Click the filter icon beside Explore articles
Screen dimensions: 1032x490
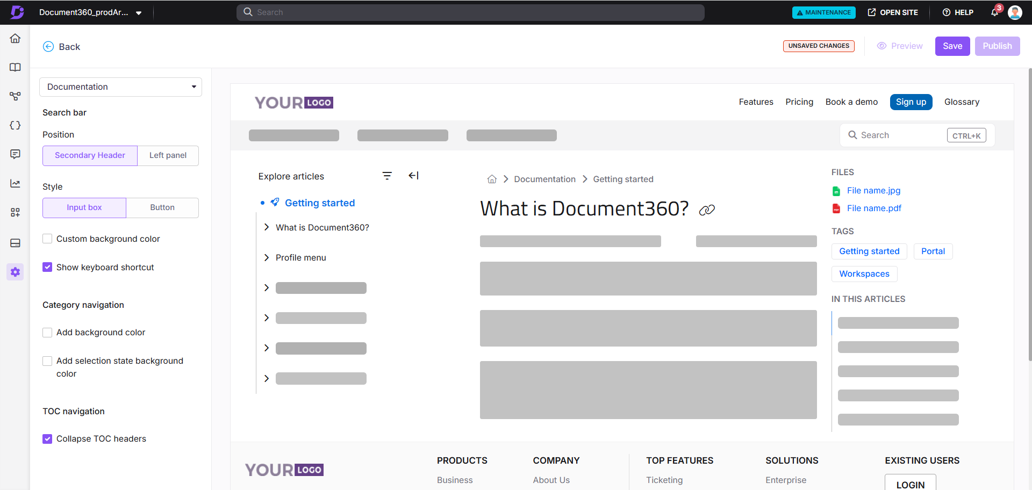point(387,176)
